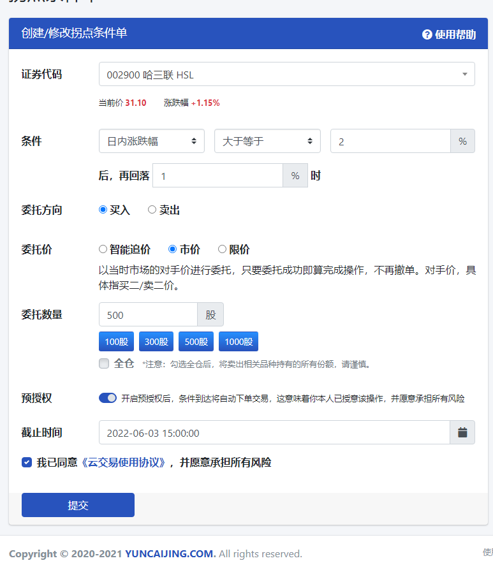Submit the form with 提交 button
This screenshot has width=493, height=563.
78,505
